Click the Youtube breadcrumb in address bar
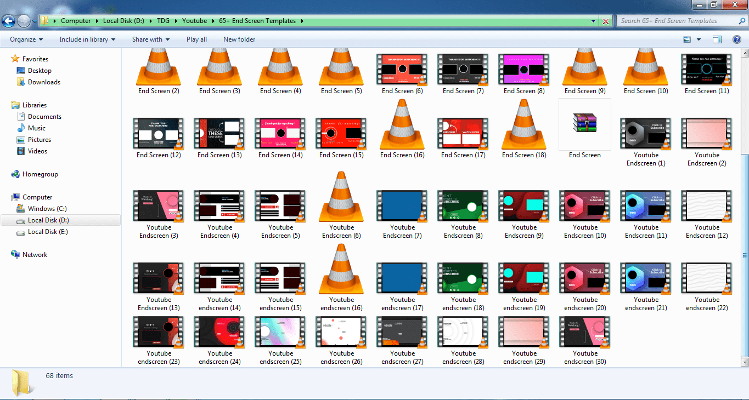The width and height of the screenshot is (749, 400). click(x=194, y=21)
